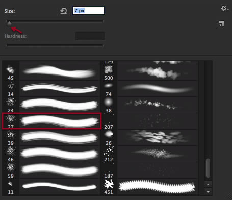The image size is (232, 200).
Task: Click the Hardness slider track
Action: pos(55,45)
